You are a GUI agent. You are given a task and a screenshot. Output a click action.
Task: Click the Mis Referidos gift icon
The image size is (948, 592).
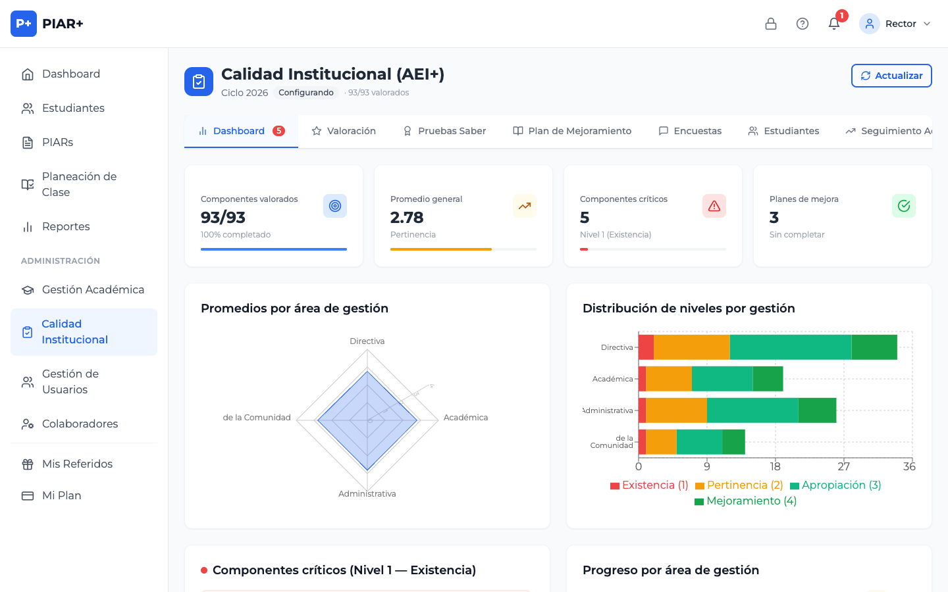(28, 464)
